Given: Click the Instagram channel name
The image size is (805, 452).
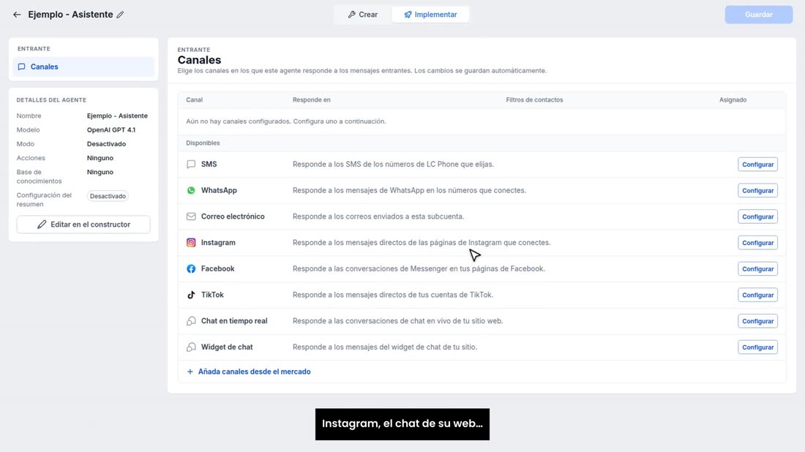Looking at the screenshot, I should click(x=218, y=243).
